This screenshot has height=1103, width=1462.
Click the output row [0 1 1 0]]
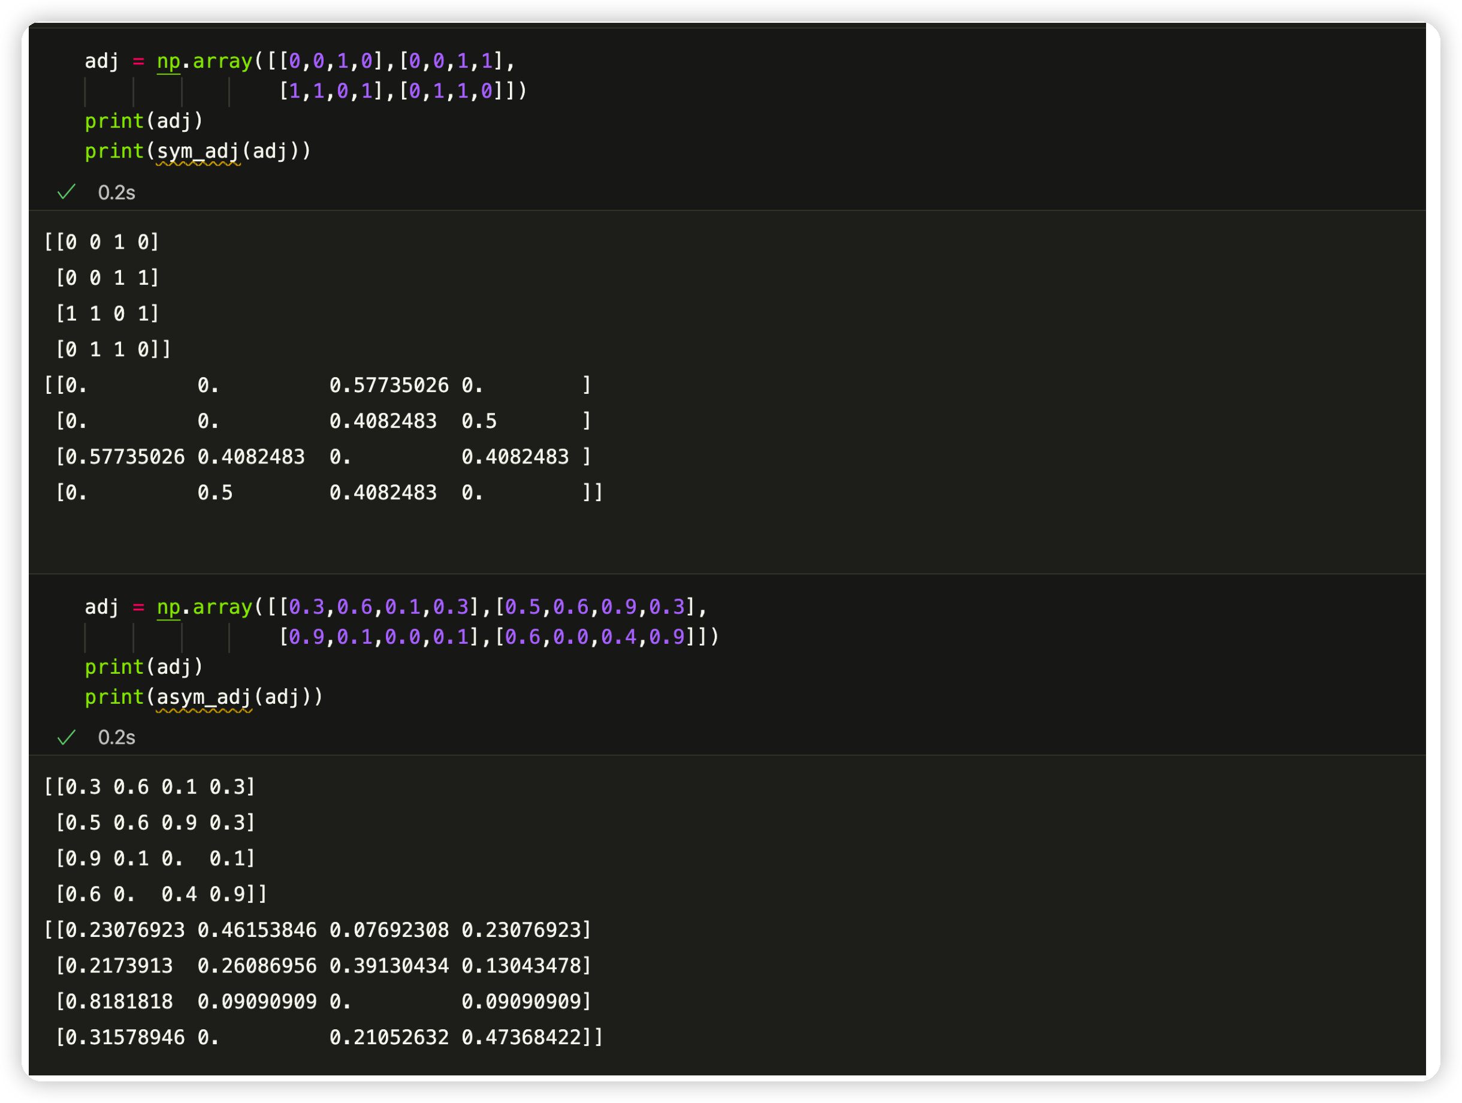click(x=114, y=349)
